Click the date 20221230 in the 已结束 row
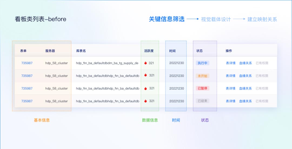Image resolution: width=292 pixels, height=149 pixels. point(177,101)
